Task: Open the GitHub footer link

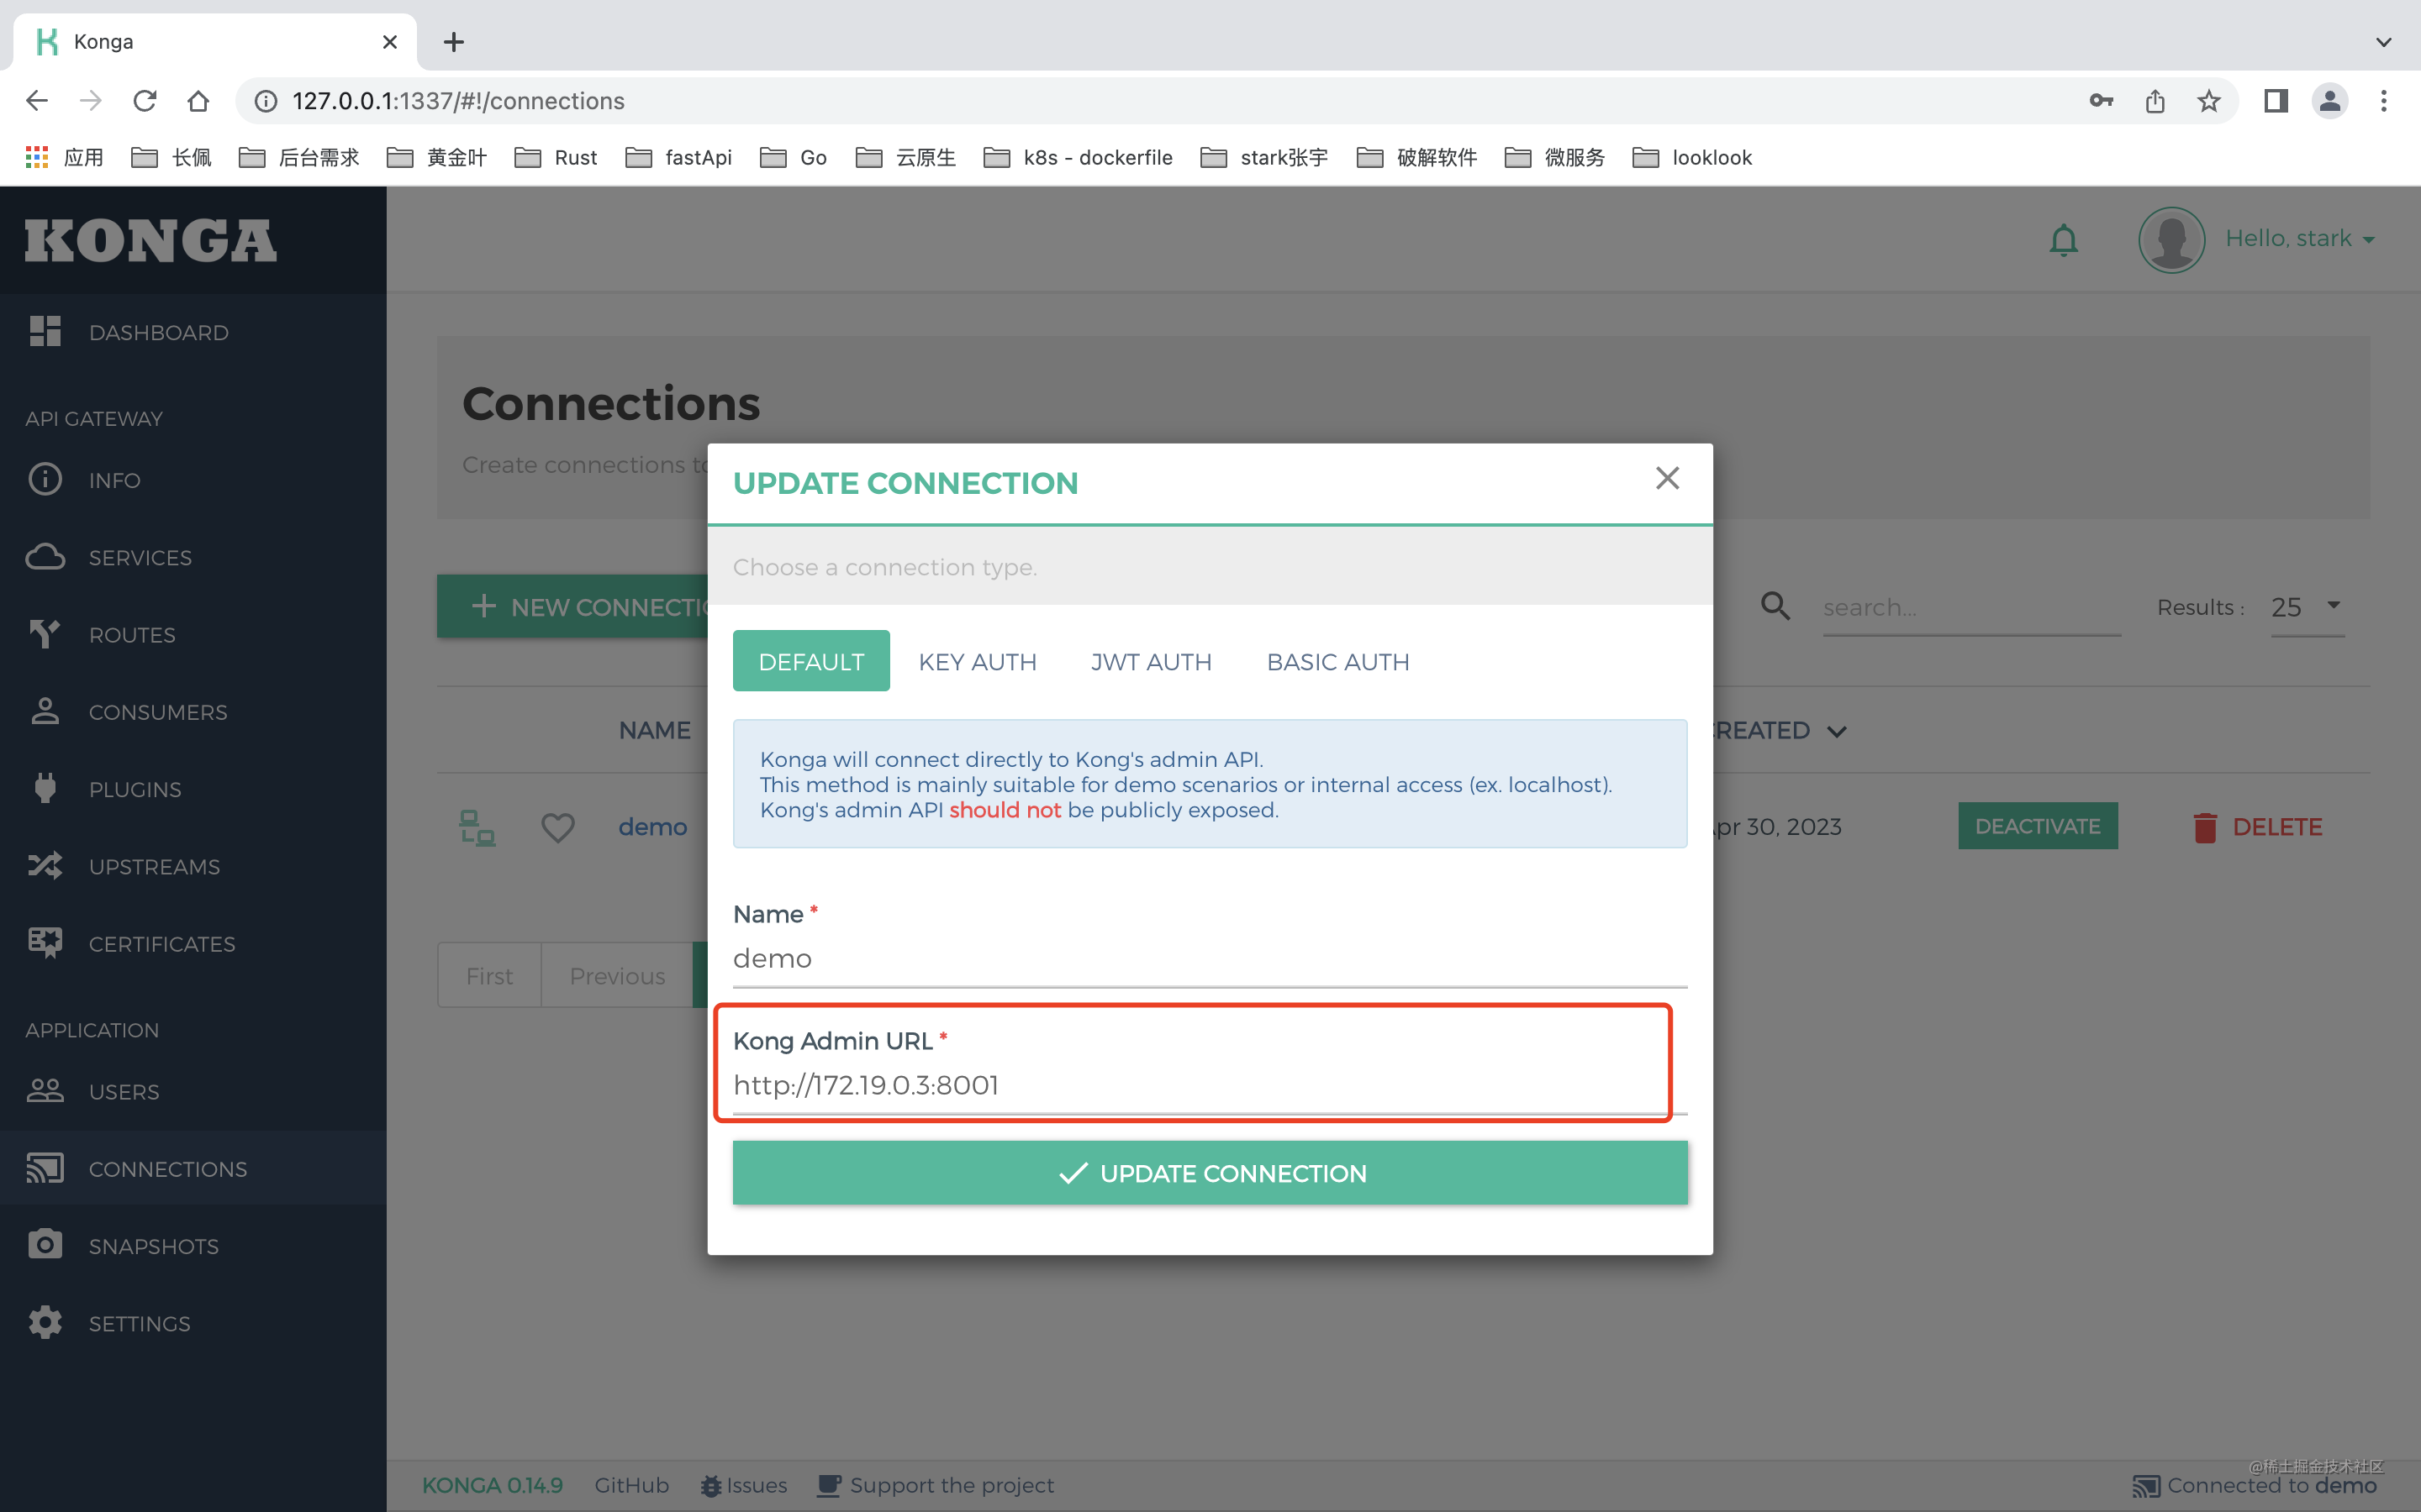Action: (631, 1485)
